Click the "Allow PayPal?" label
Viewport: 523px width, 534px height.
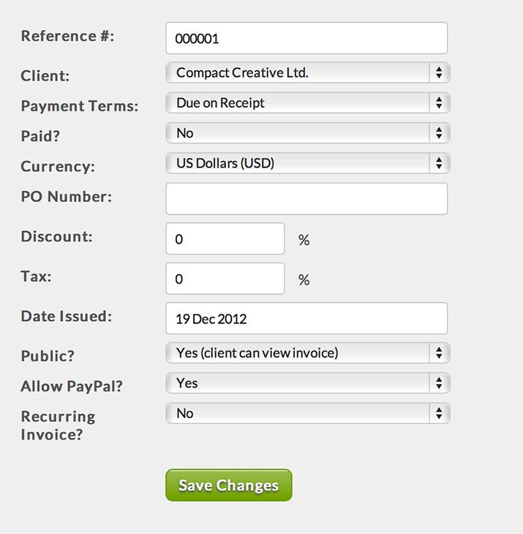pyautogui.click(x=72, y=386)
